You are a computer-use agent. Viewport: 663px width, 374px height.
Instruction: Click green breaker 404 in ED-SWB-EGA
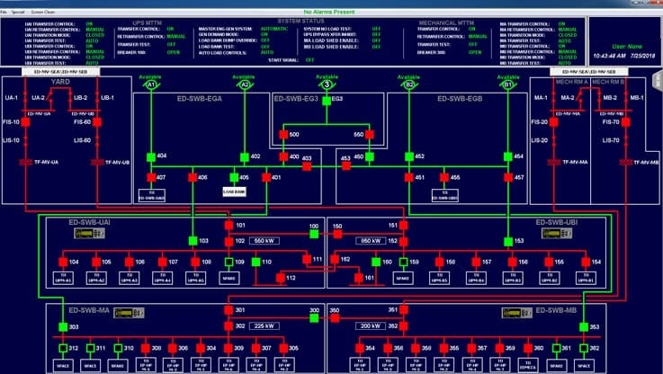151,156
